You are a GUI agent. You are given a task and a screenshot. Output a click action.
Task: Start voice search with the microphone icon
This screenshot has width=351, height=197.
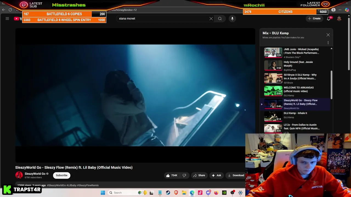232,19
